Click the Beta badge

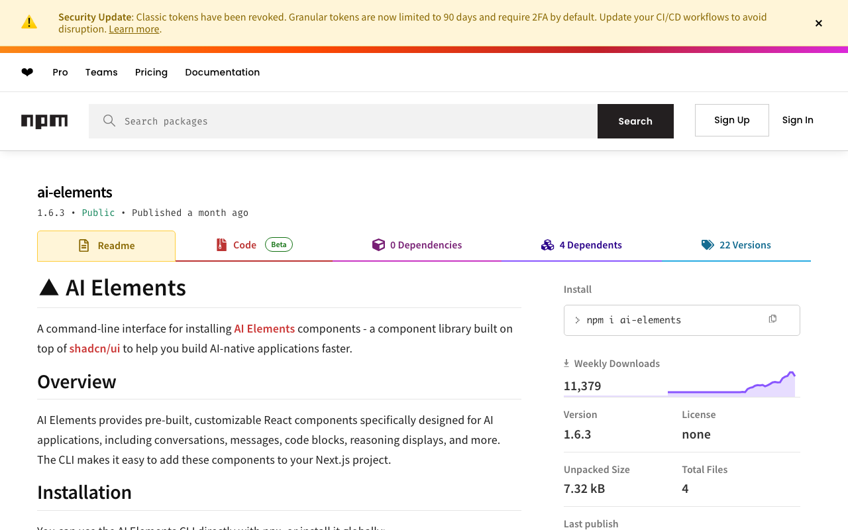point(279,244)
